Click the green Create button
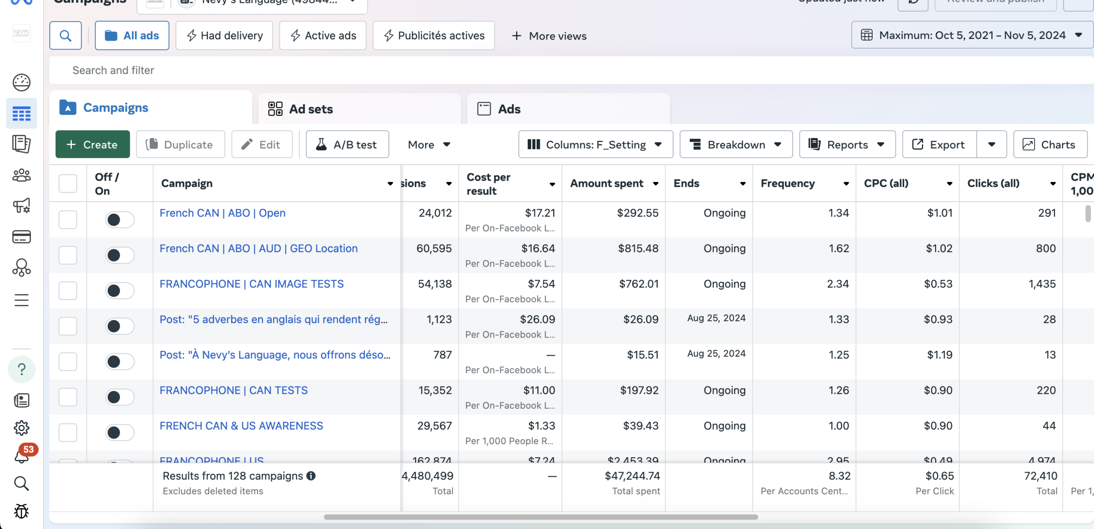The width and height of the screenshot is (1094, 529). [93, 144]
